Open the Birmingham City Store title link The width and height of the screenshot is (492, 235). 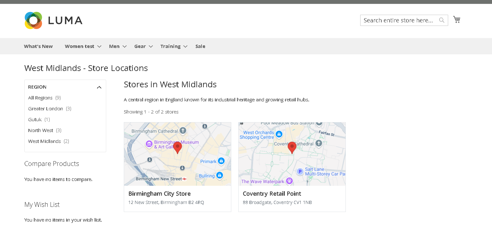point(159,194)
